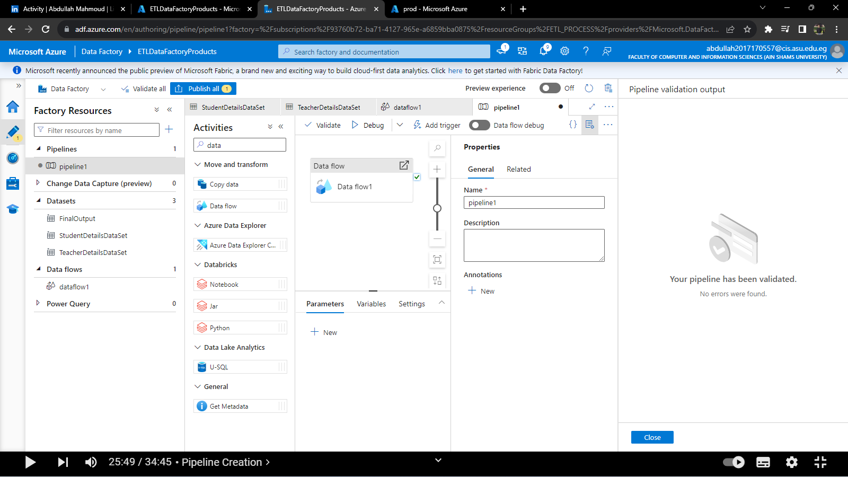Click the Publish all button

pyautogui.click(x=204, y=89)
